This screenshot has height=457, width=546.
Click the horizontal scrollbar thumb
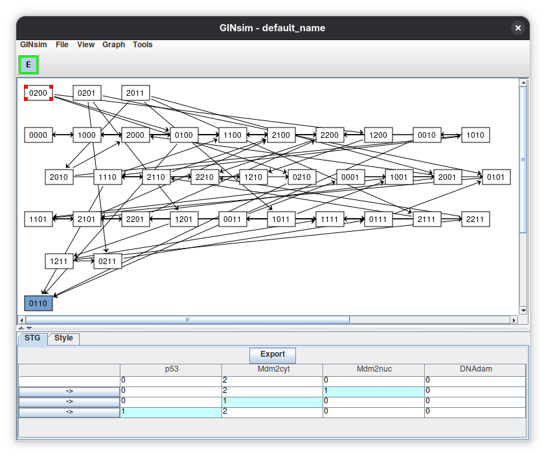pyautogui.click(x=187, y=320)
